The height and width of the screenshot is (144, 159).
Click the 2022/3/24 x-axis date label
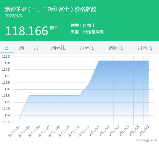click(14, 131)
